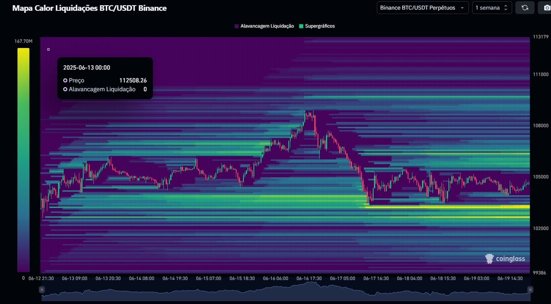
Task: Click the 06-14 19:30 time axis label
Action: [175, 278]
